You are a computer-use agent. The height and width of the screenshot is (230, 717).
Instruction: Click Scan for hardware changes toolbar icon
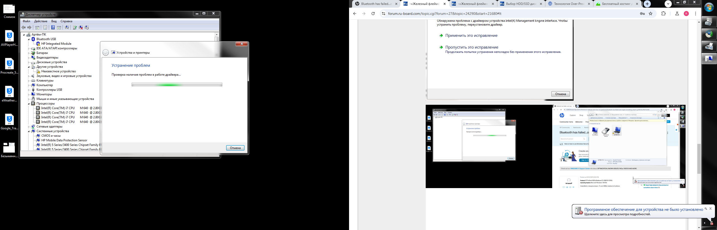click(67, 27)
